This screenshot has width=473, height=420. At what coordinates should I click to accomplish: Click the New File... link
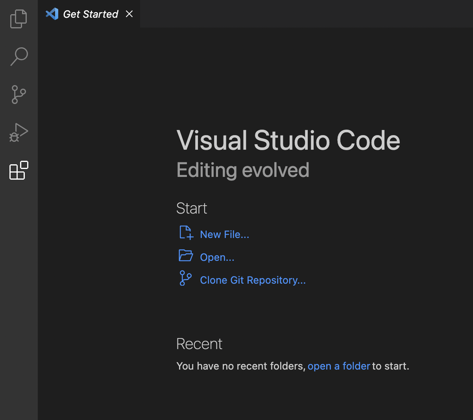point(225,234)
